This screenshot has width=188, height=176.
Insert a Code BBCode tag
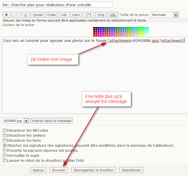51,15
